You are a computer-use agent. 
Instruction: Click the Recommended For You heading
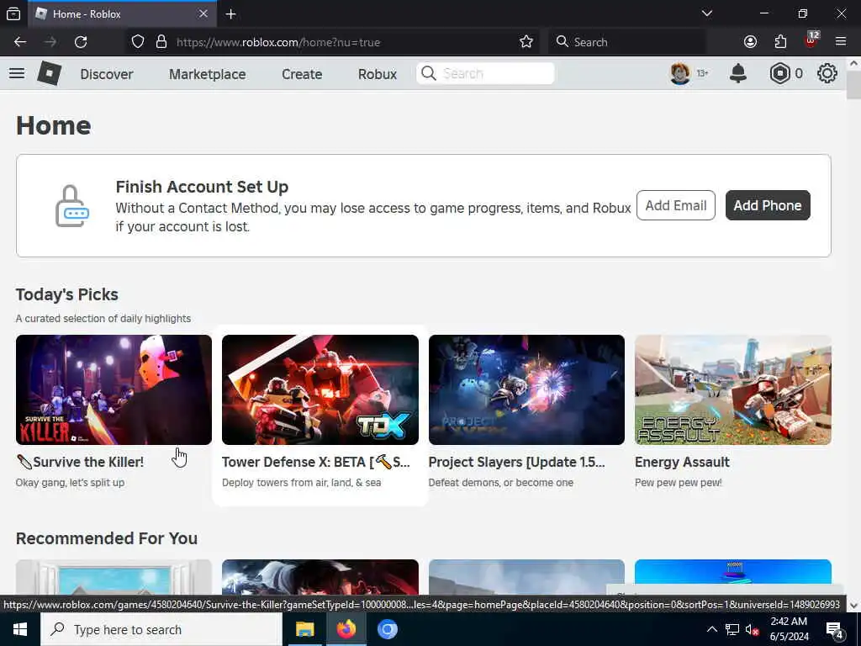coord(107,538)
